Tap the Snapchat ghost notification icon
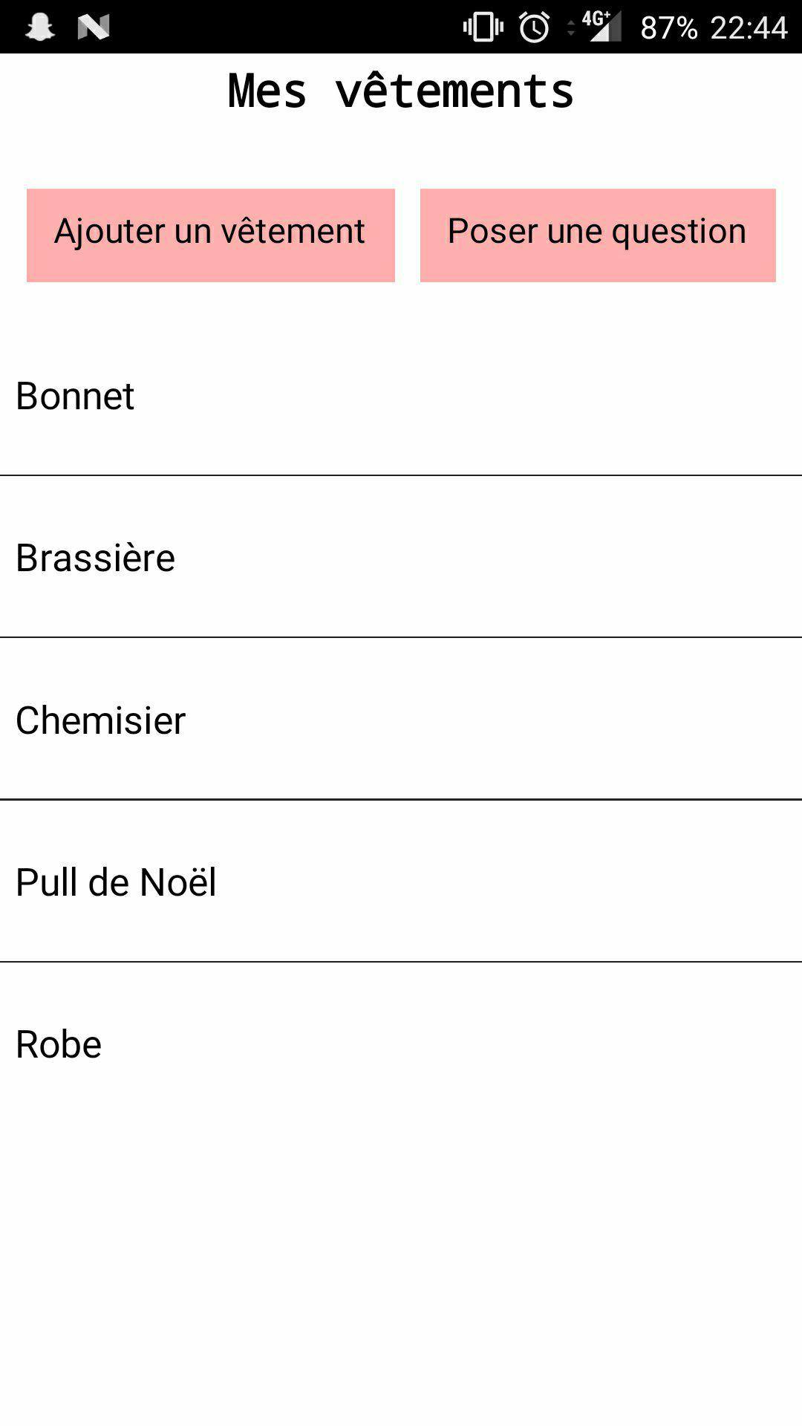This screenshot has width=802, height=1426. click(40, 27)
